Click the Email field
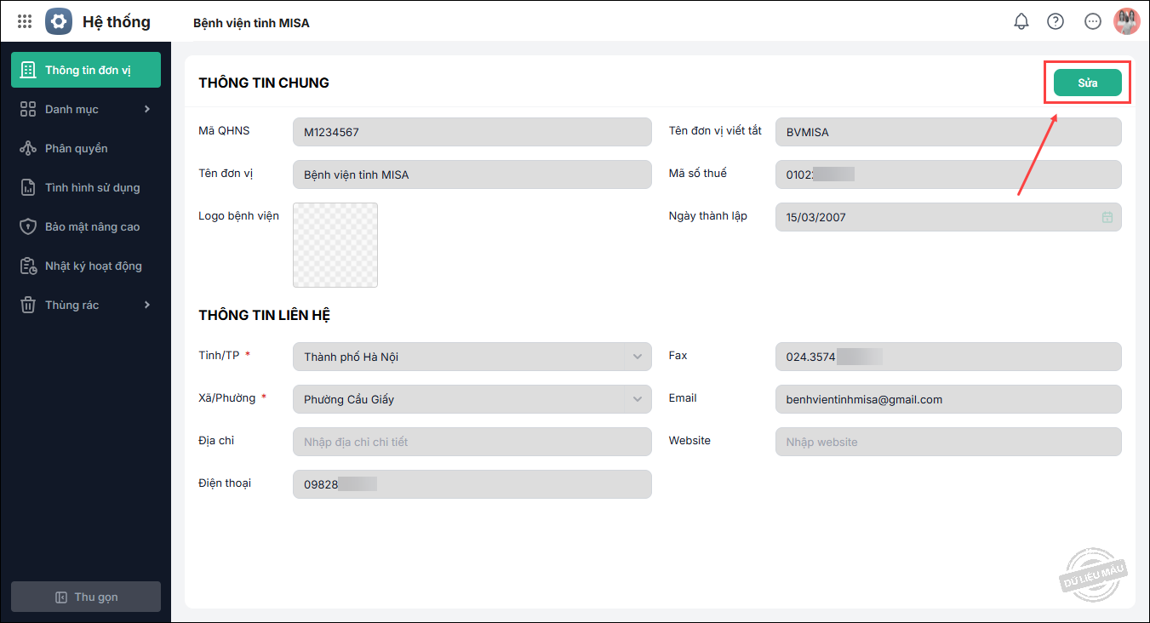This screenshot has width=1150, height=623. [x=948, y=399]
